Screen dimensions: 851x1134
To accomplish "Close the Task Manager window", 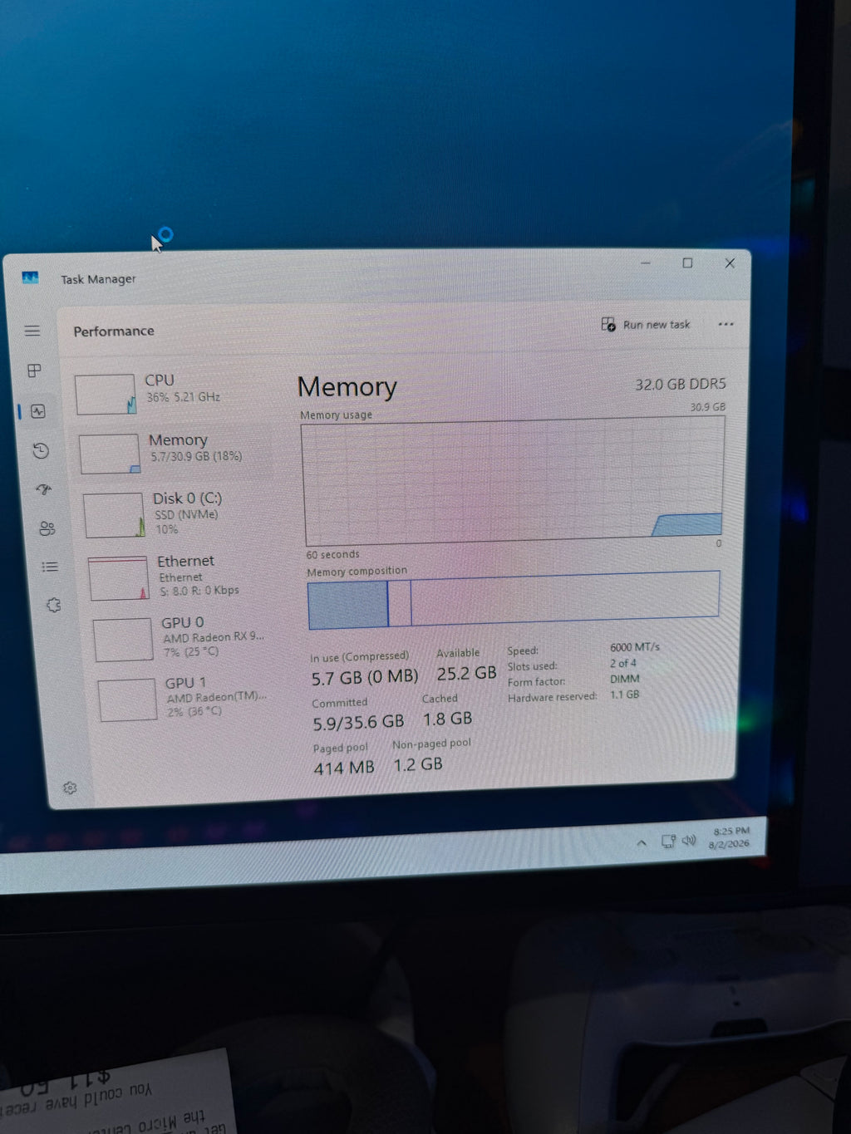I will click(730, 263).
